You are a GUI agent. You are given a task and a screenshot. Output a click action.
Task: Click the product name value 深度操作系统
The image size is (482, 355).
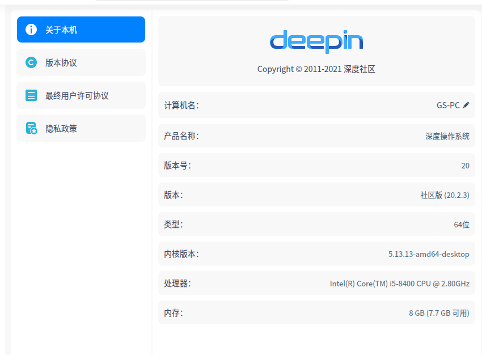pos(447,136)
